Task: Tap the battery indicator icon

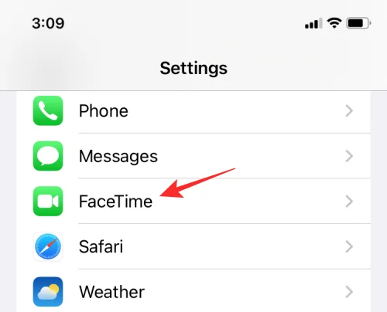Action: (358, 23)
